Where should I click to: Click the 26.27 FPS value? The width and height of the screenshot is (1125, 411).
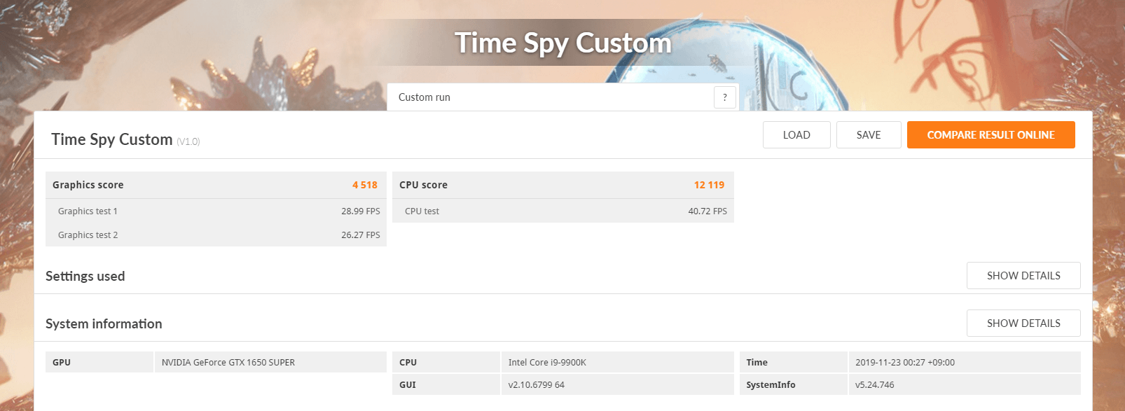coord(361,235)
